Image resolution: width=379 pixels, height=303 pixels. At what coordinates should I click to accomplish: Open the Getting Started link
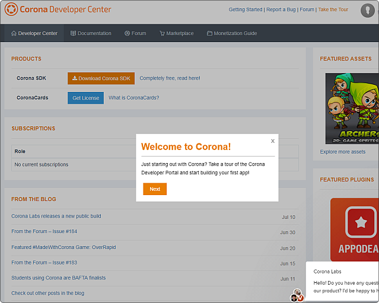(x=246, y=9)
